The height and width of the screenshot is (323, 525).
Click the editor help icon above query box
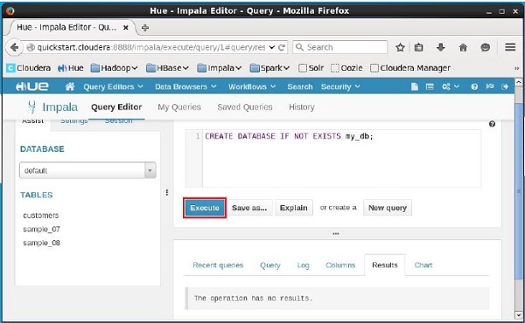click(492, 124)
